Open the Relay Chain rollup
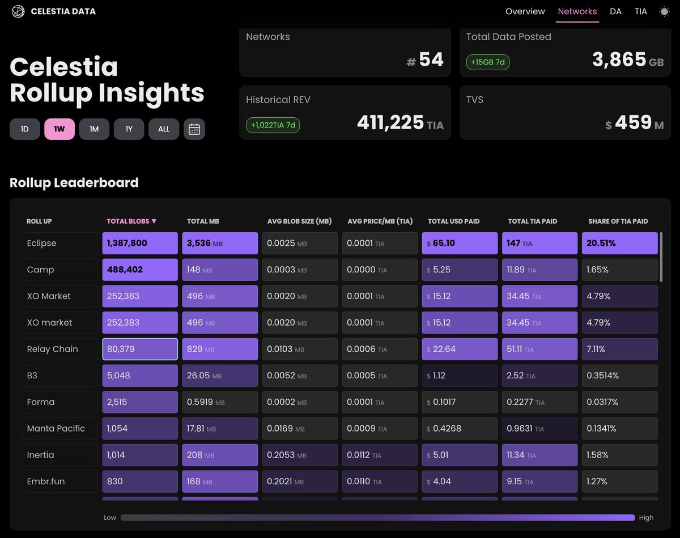Image resolution: width=680 pixels, height=538 pixels. [x=61, y=349]
